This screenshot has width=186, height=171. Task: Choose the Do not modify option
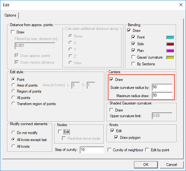pyautogui.click(x=13, y=132)
